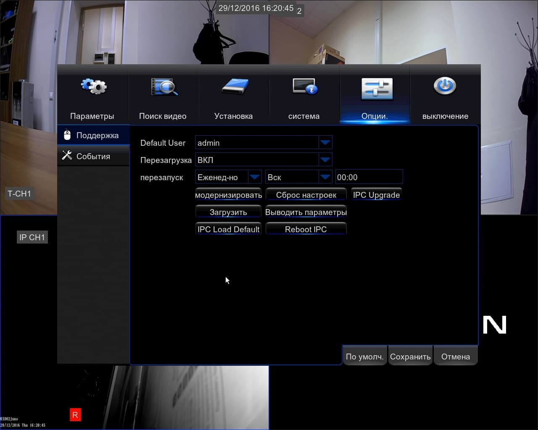Click the IPC Load Default button
The image size is (538, 430).
(229, 229)
